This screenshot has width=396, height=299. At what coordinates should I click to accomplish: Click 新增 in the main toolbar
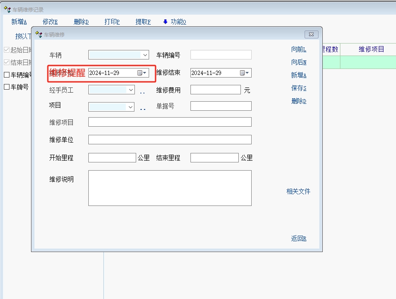point(19,22)
